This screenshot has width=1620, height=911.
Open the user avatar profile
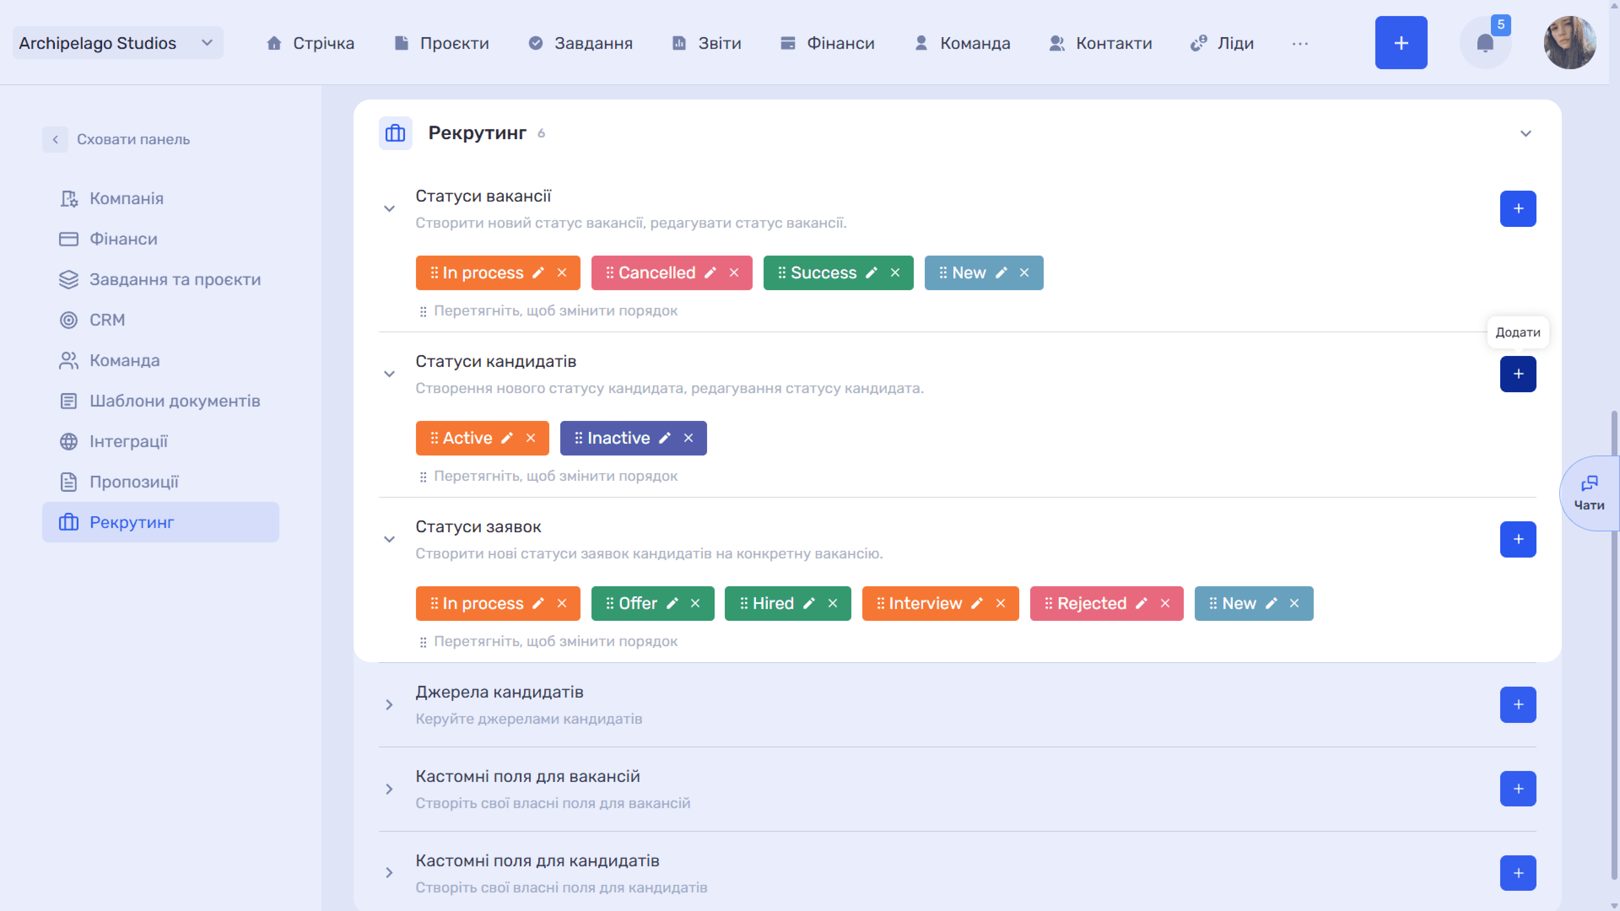coord(1570,43)
